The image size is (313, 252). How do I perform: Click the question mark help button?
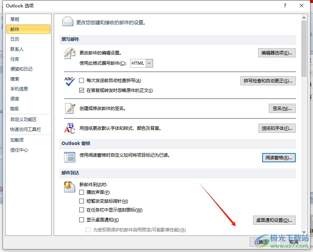pyautogui.click(x=285, y=6)
